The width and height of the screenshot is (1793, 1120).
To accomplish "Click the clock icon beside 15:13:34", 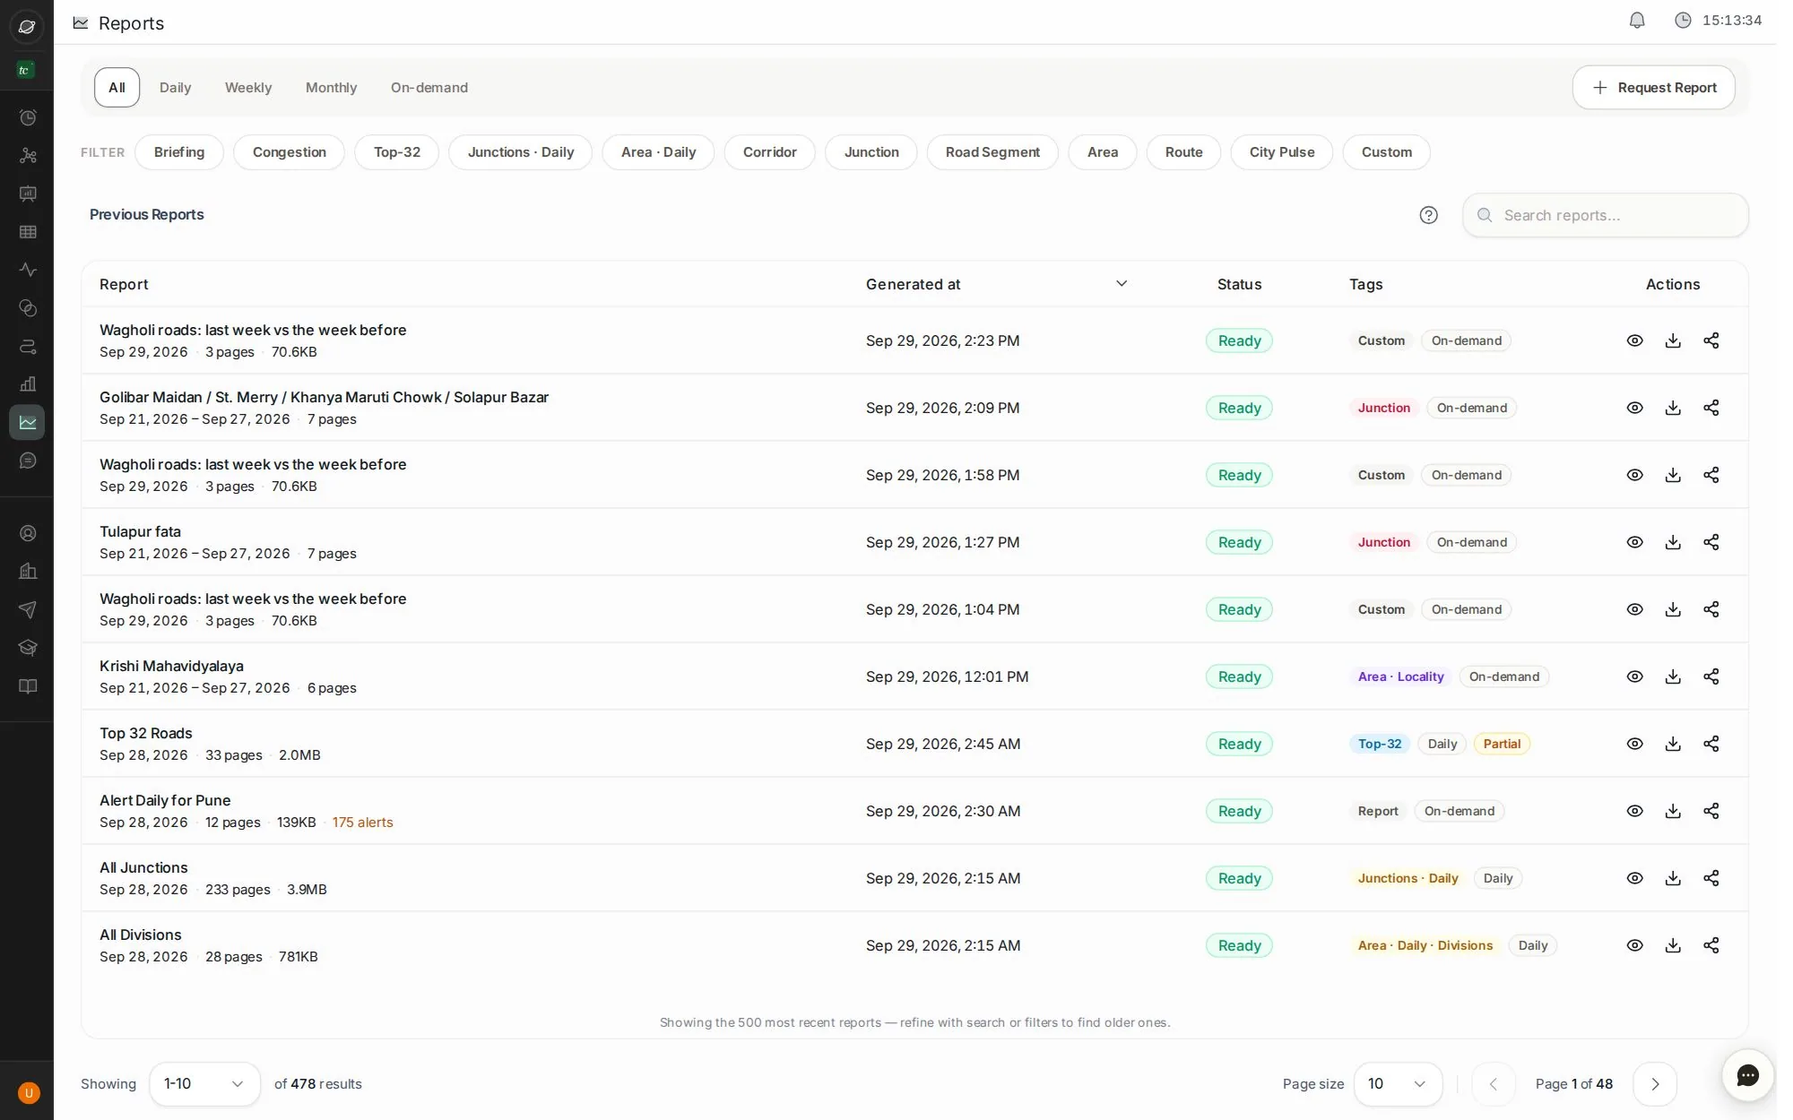I will point(1683,21).
